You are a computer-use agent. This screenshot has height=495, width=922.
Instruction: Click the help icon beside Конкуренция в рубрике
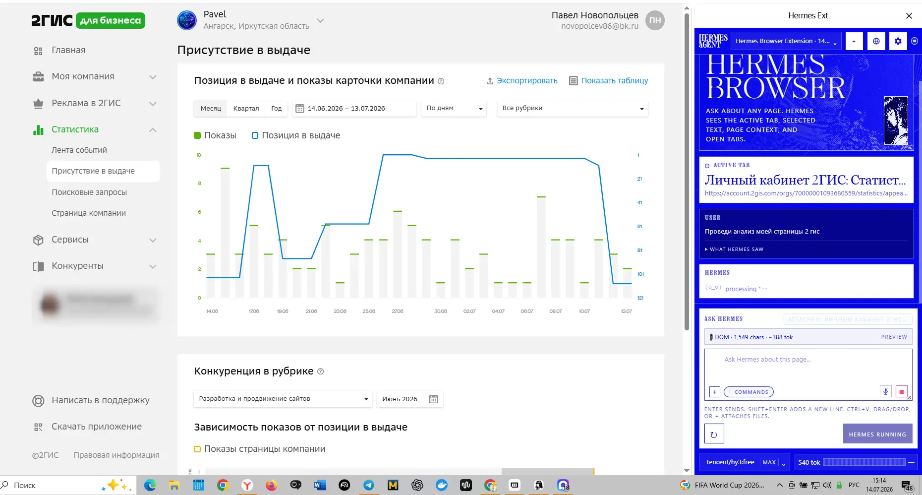click(320, 371)
